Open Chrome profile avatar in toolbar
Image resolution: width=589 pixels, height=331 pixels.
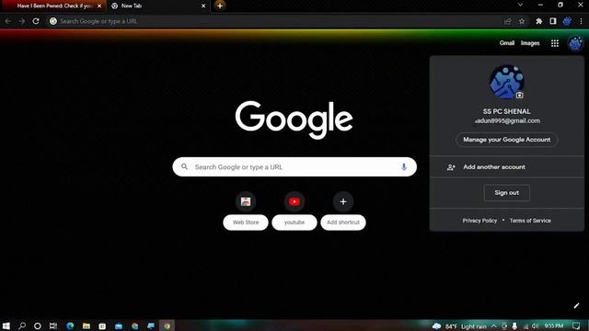pyautogui.click(x=567, y=21)
